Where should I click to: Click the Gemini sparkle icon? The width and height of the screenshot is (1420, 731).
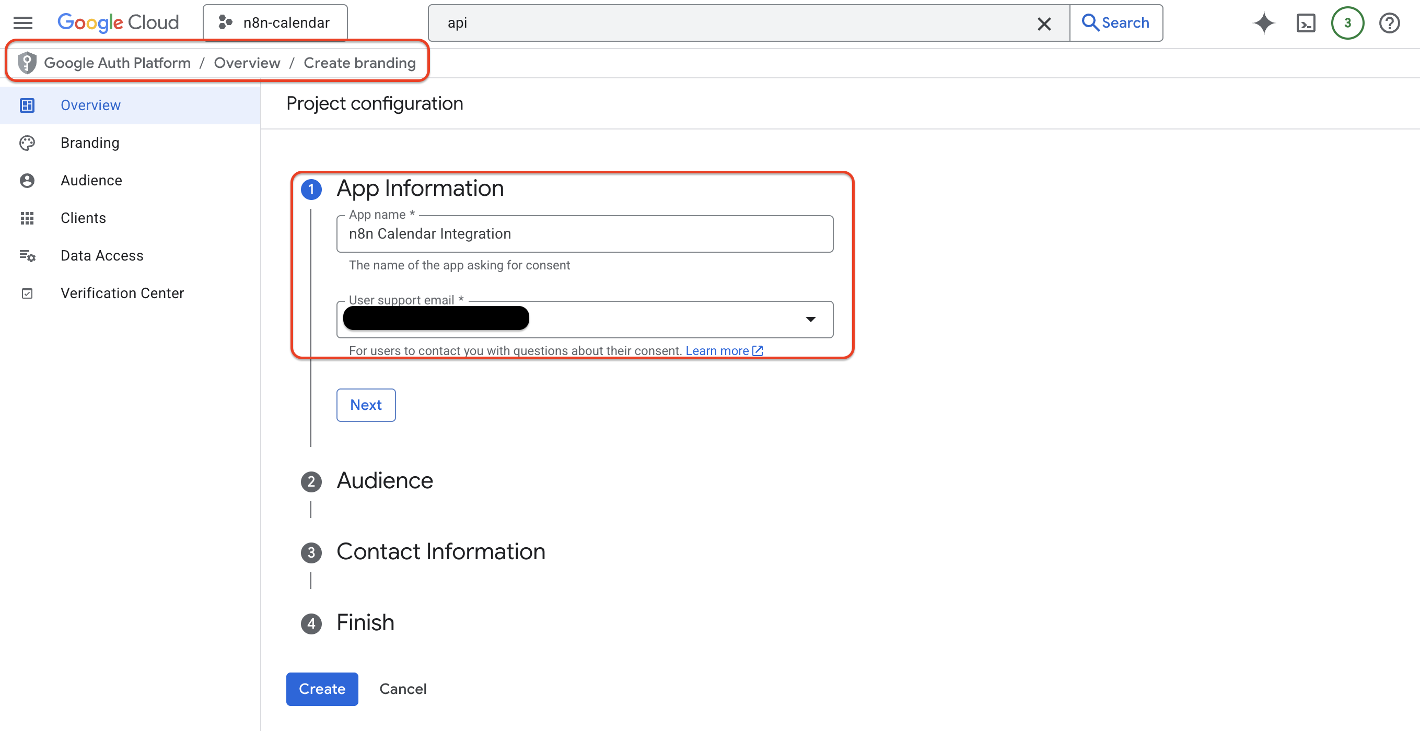[x=1263, y=23]
